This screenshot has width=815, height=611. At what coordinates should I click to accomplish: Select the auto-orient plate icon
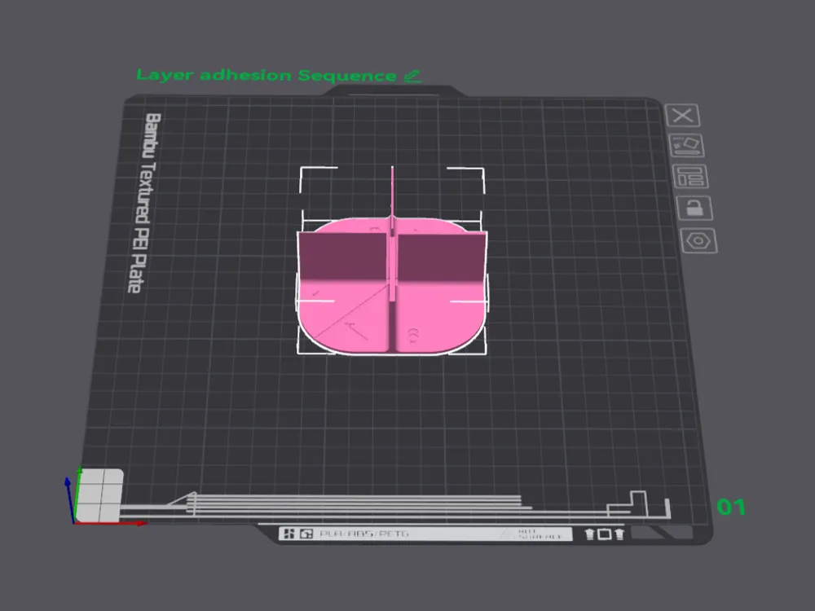pos(689,144)
